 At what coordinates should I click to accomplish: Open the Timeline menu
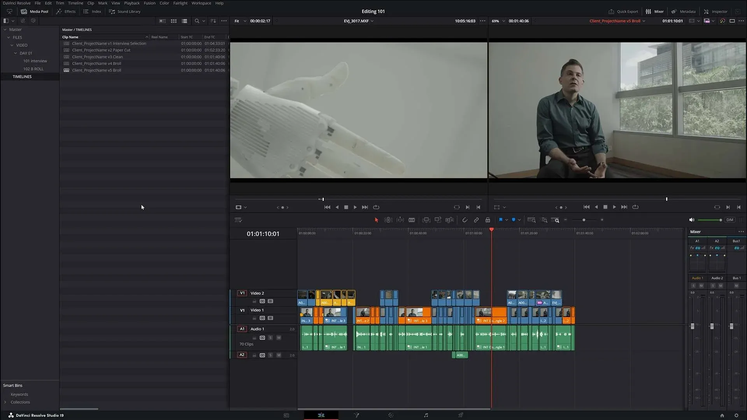click(75, 3)
